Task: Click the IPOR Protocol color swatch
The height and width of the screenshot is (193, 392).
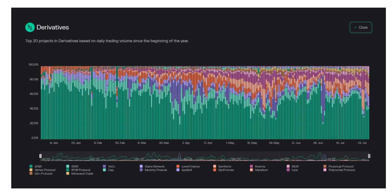Action: 68,170
